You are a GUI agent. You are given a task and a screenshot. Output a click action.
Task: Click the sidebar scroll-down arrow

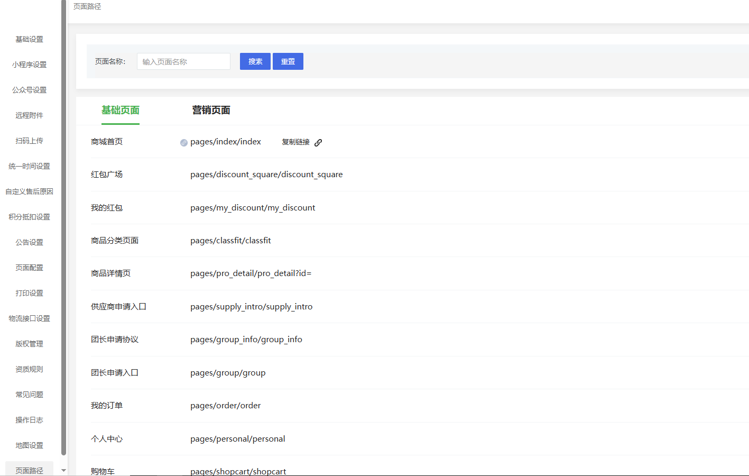(x=63, y=470)
